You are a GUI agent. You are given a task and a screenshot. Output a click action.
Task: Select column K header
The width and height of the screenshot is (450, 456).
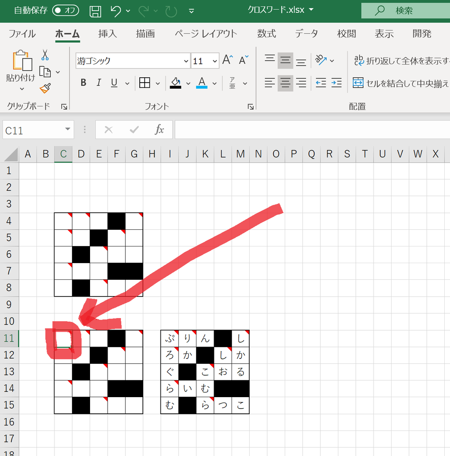click(205, 154)
